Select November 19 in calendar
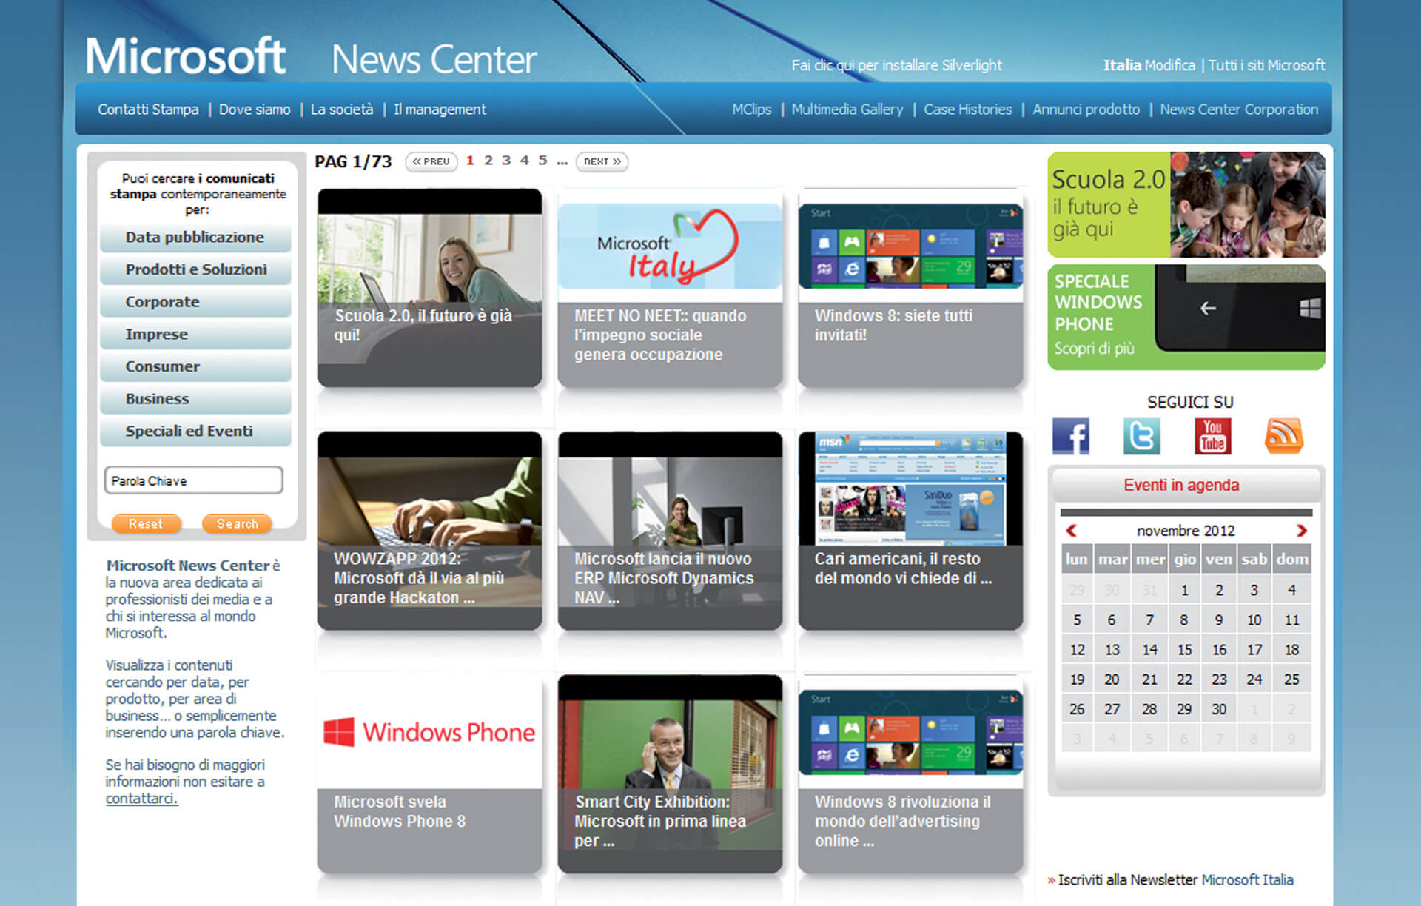Screen dimensions: 1421x906 tap(1077, 679)
